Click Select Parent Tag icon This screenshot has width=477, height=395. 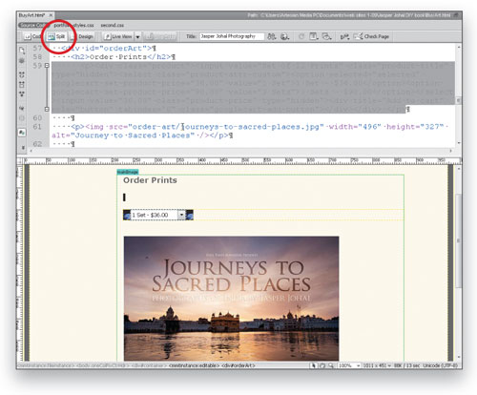pyautogui.click(x=22, y=108)
